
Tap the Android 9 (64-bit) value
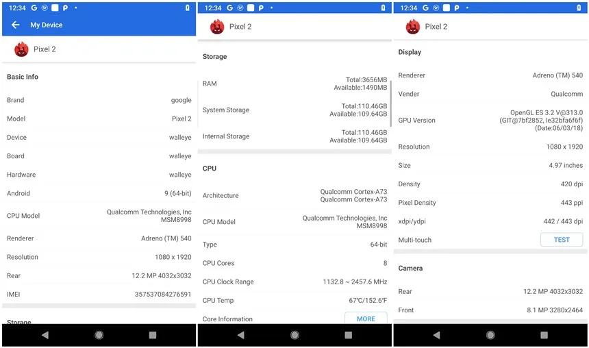click(177, 193)
